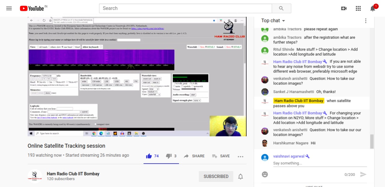Click the search magnifier button

tap(281, 8)
